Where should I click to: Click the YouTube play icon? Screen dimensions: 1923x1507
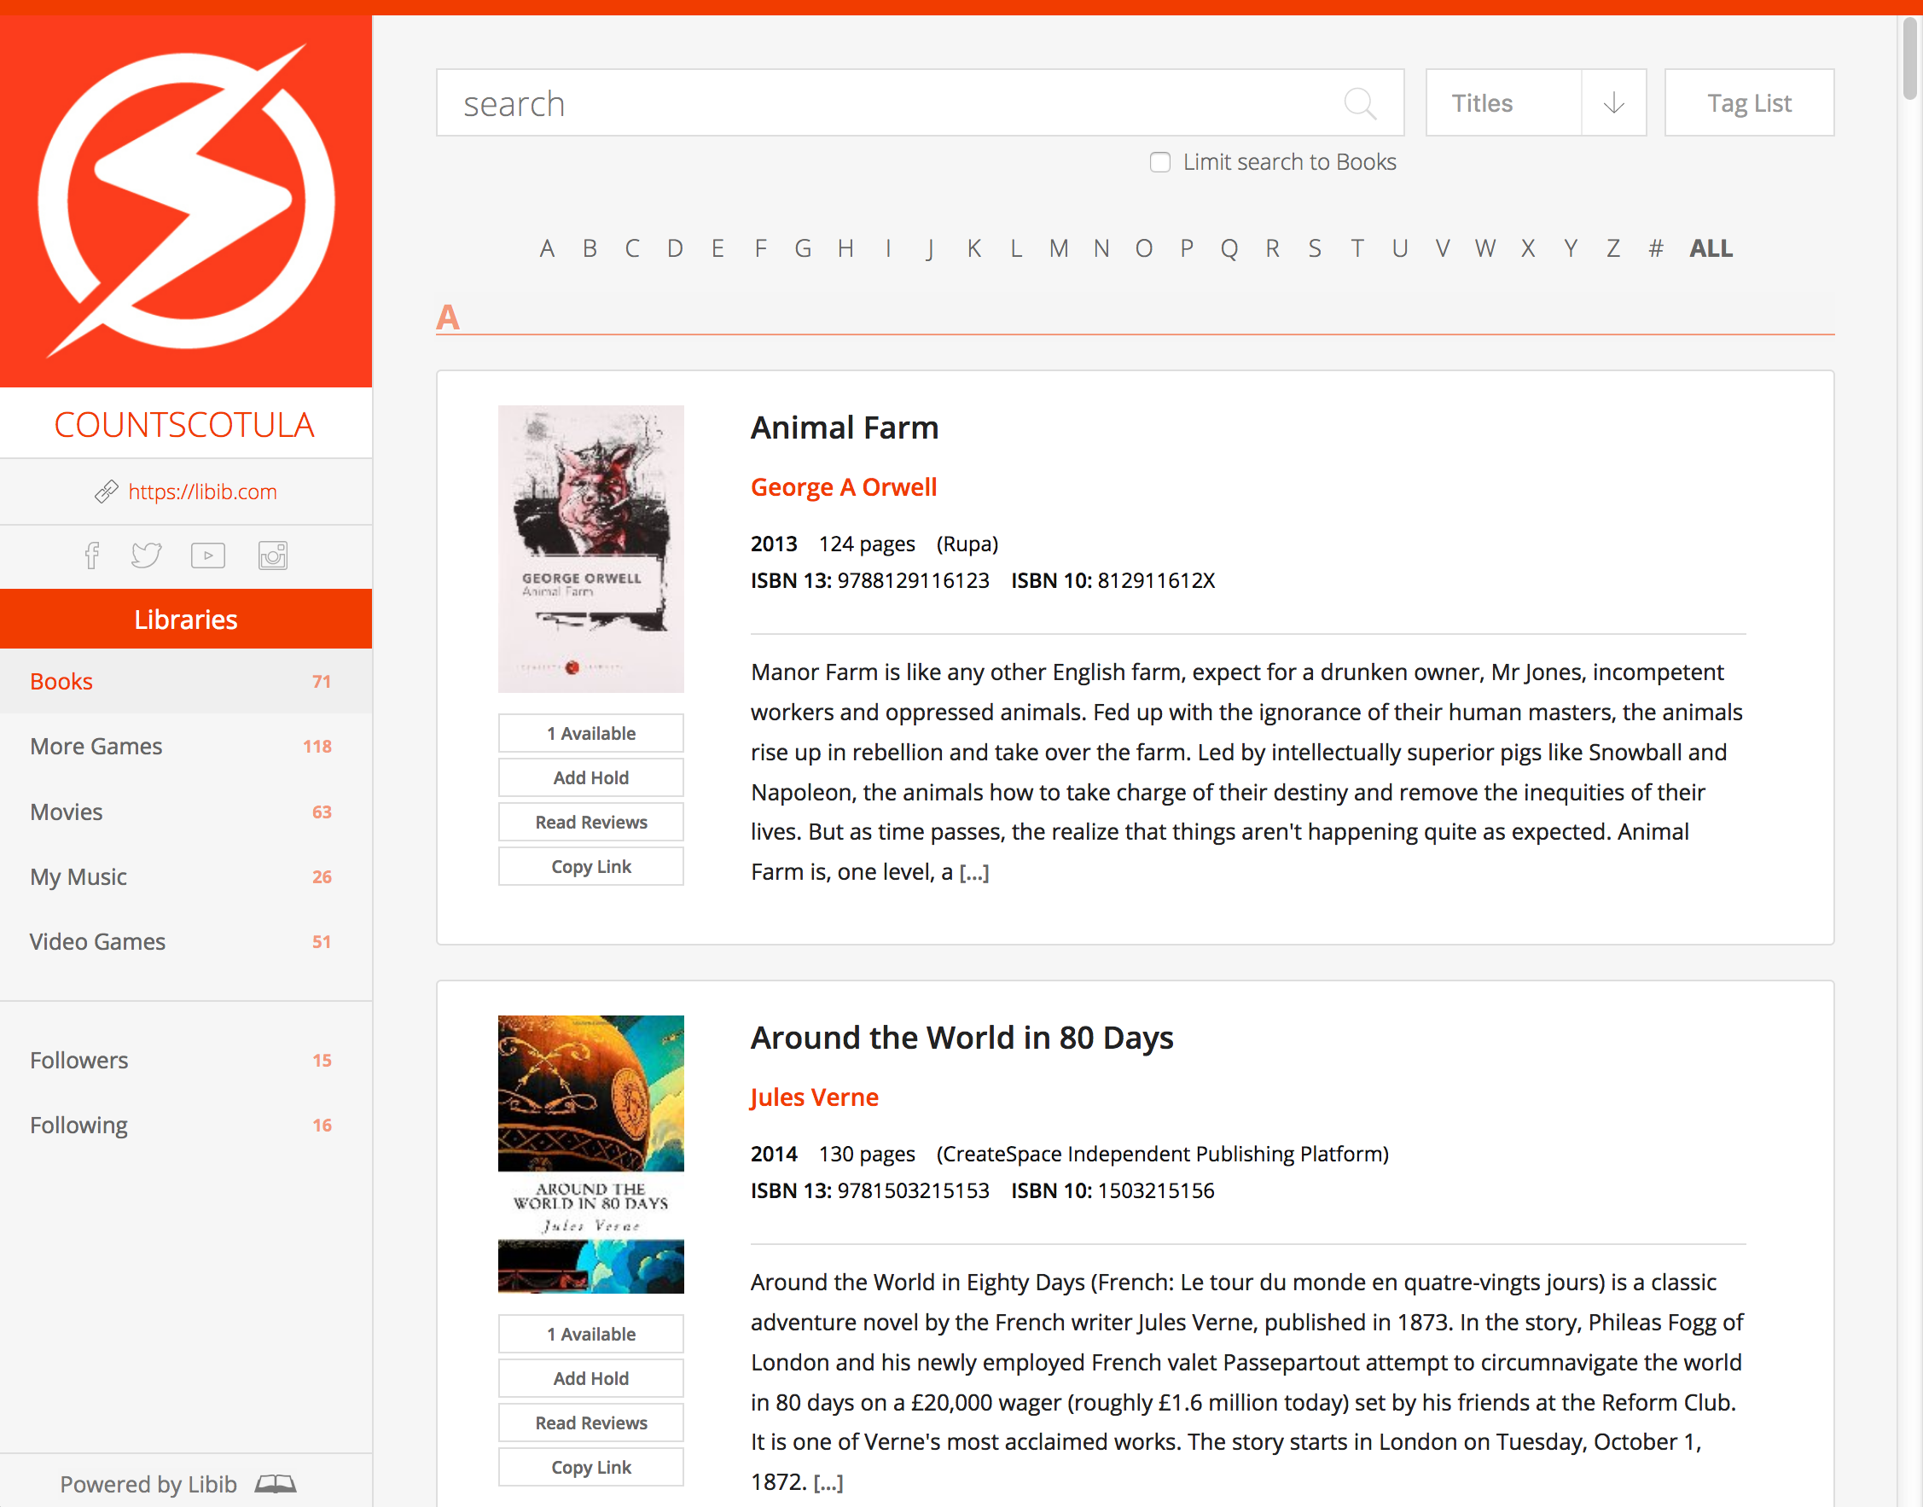pos(208,555)
